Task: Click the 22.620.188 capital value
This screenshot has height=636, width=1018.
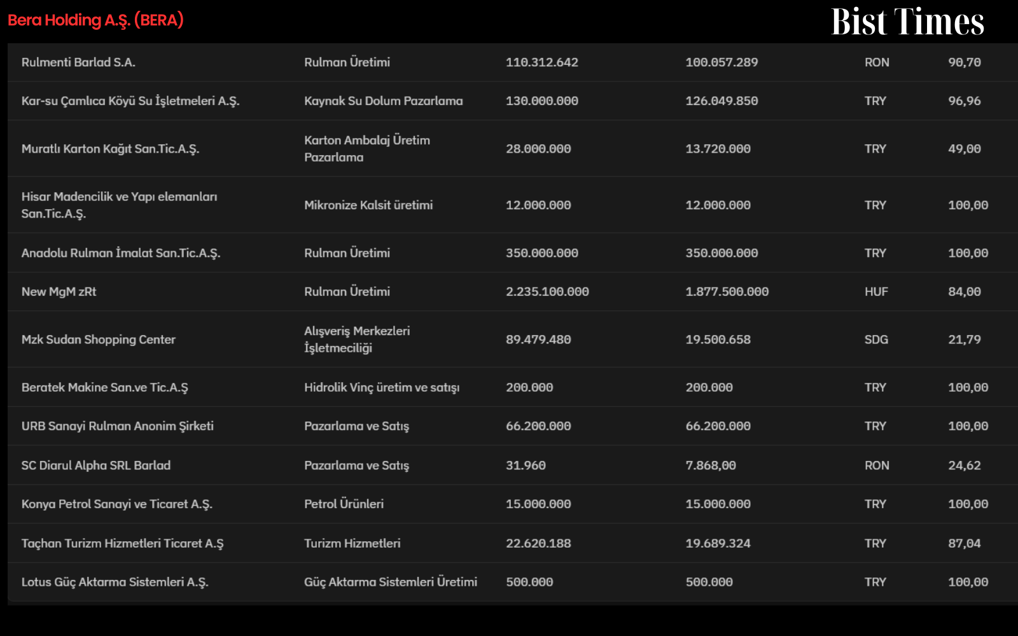Action: click(x=538, y=544)
